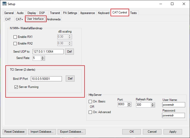Enable RX2 checkbox

click(15, 43)
